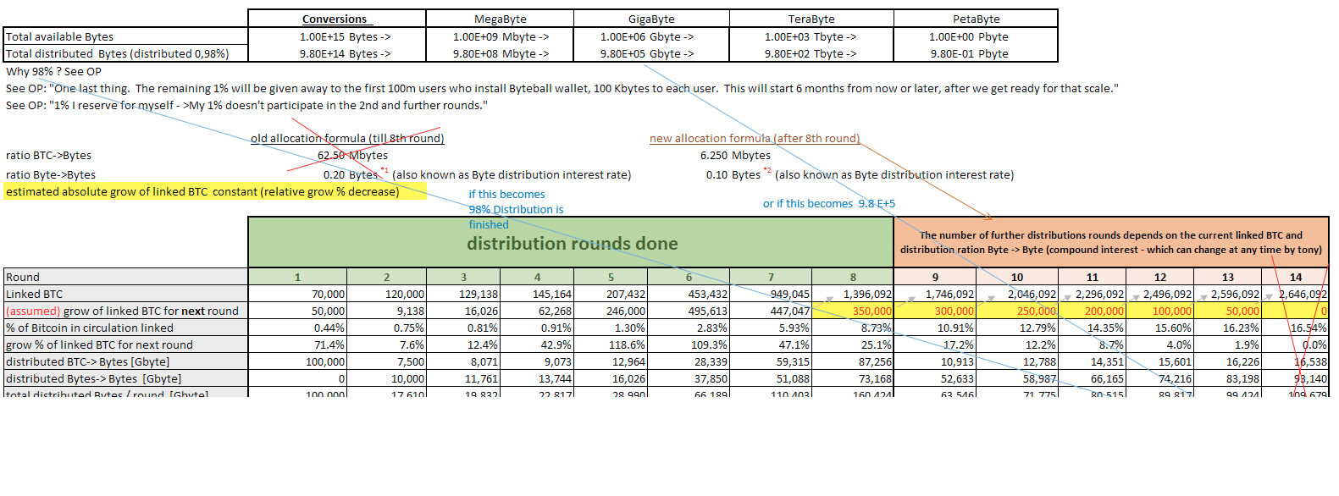
Task: Click the yellow 'estimated absolute grow of linked BTC' cell
Action: tap(215, 191)
